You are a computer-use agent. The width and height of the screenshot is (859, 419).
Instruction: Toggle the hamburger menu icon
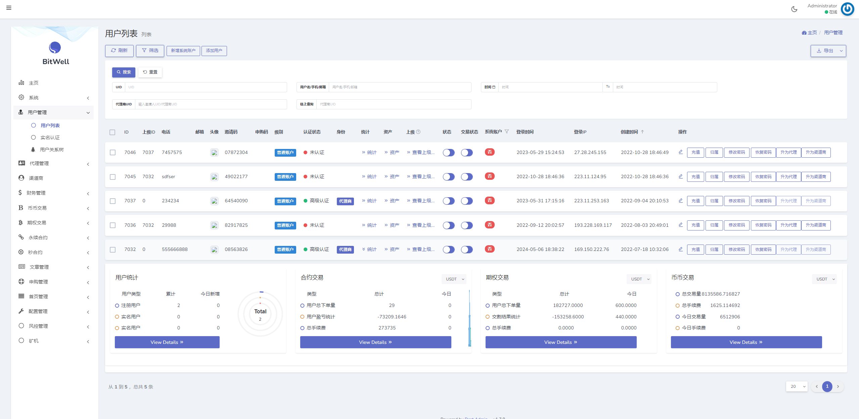click(9, 8)
